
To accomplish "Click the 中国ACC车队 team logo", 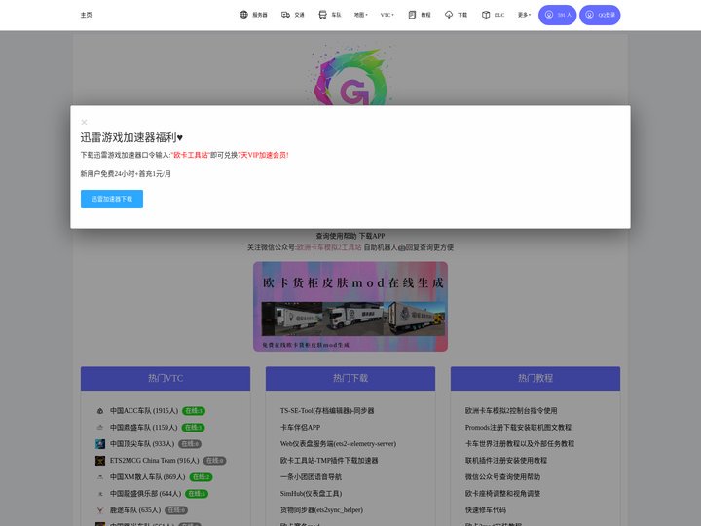I will click(100, 411).
